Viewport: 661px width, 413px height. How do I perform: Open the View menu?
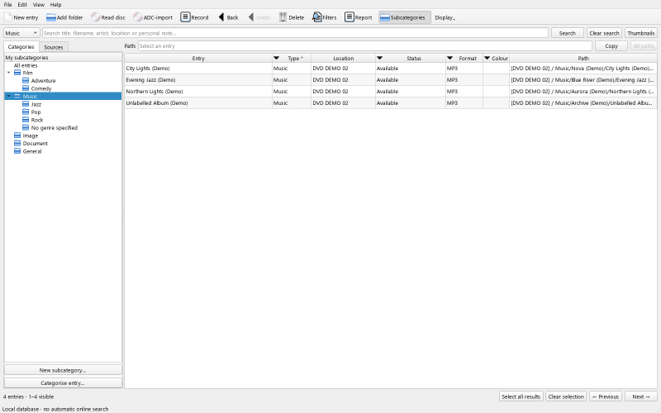38,5
